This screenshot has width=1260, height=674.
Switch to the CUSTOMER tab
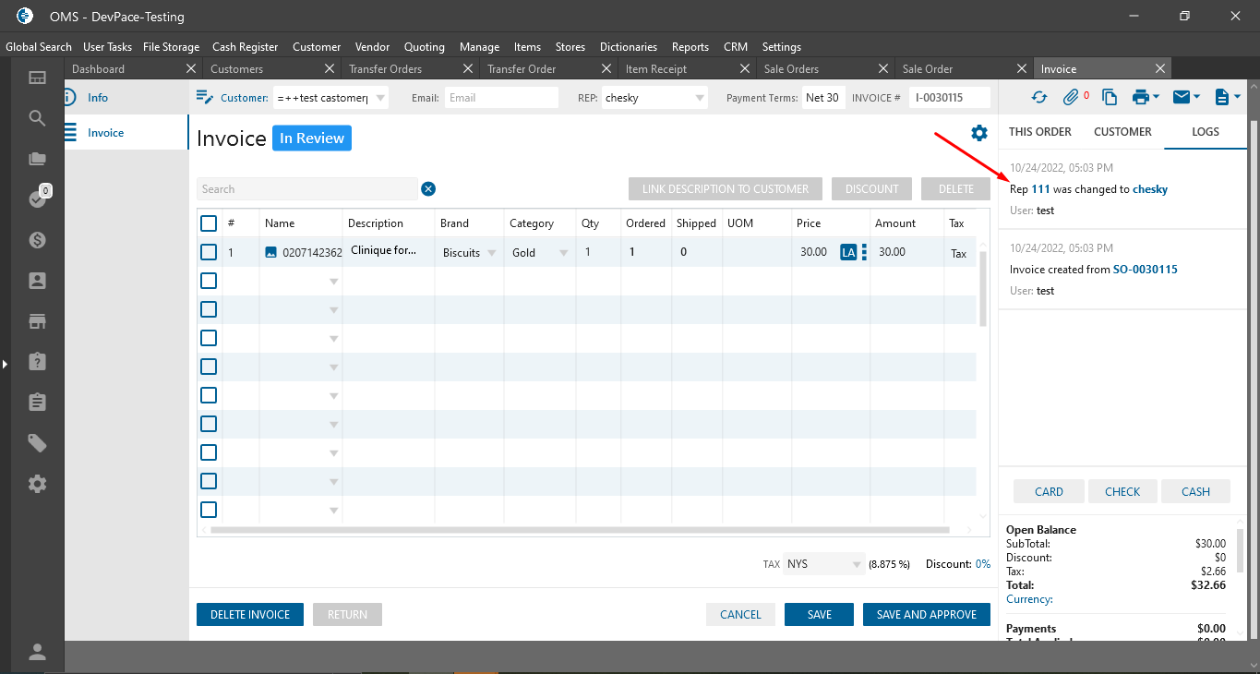[1122, 132]
